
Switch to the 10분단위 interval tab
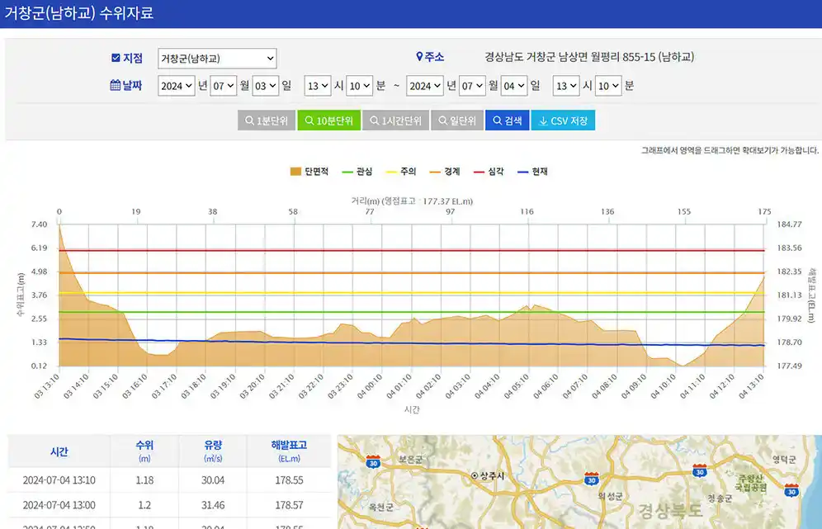tap(328, 120)
